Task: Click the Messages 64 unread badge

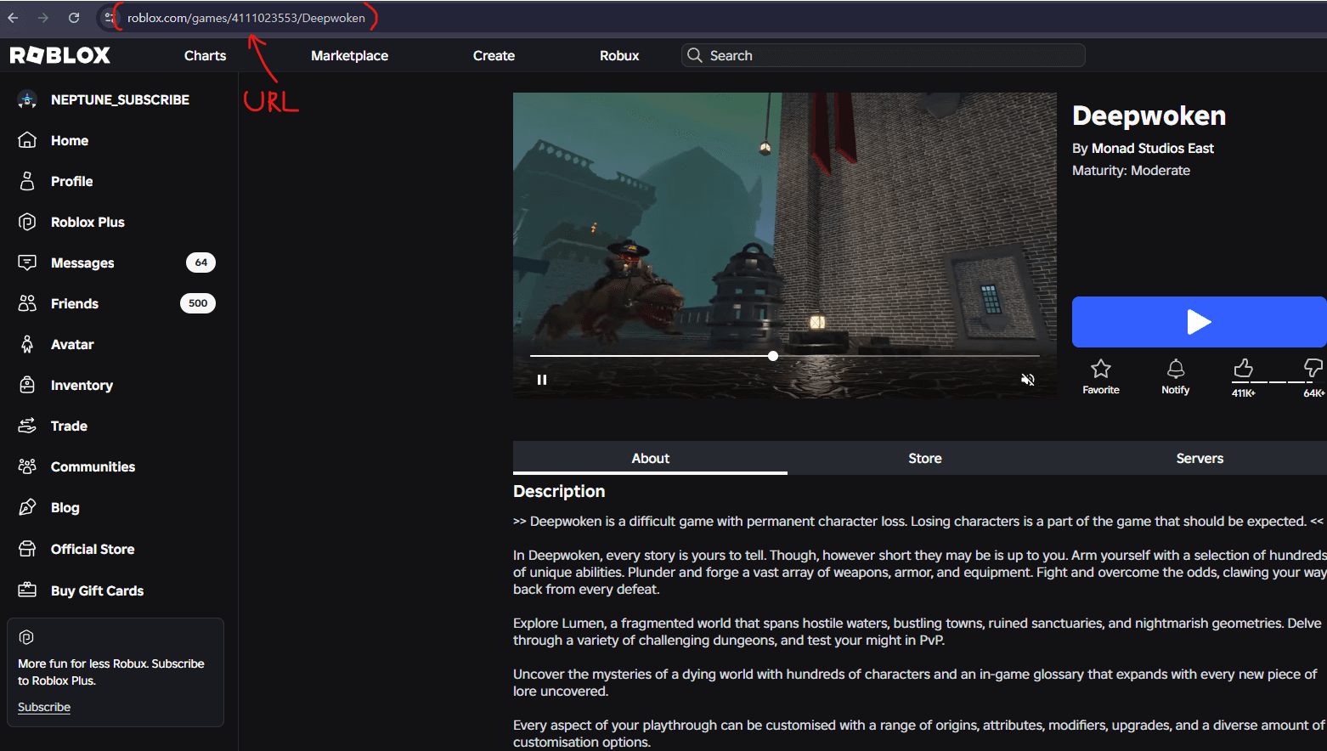Action: click(200, 263)
